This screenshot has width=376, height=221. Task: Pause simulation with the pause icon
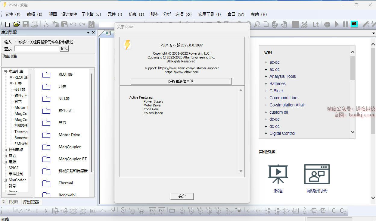pos(345,24)
